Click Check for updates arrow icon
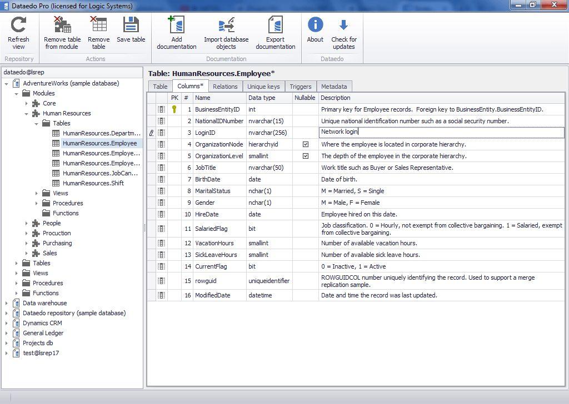 [343, 25]
